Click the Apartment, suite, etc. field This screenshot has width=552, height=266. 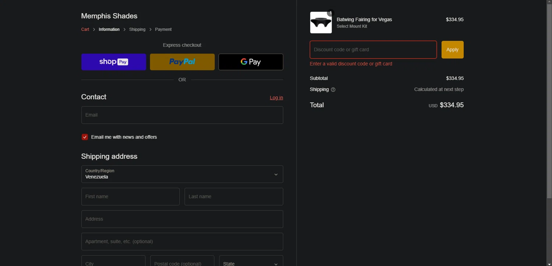tap(182, 241)
